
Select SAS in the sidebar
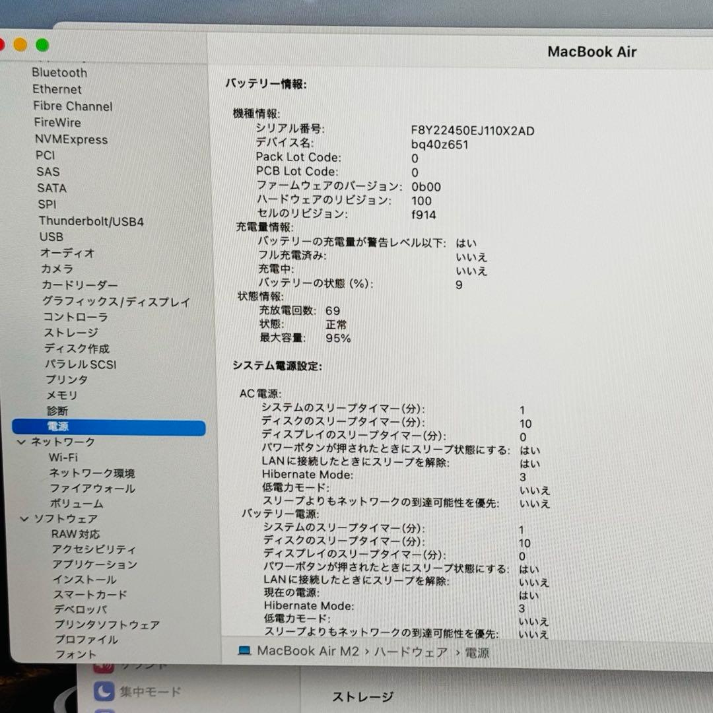(x=48, y=172)
